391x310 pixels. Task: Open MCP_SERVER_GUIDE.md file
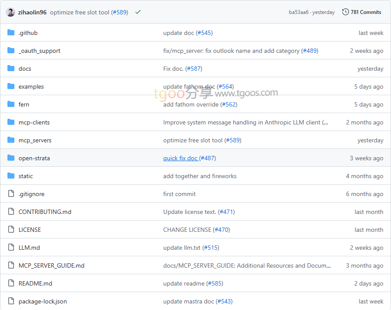[x=51, y=265]
